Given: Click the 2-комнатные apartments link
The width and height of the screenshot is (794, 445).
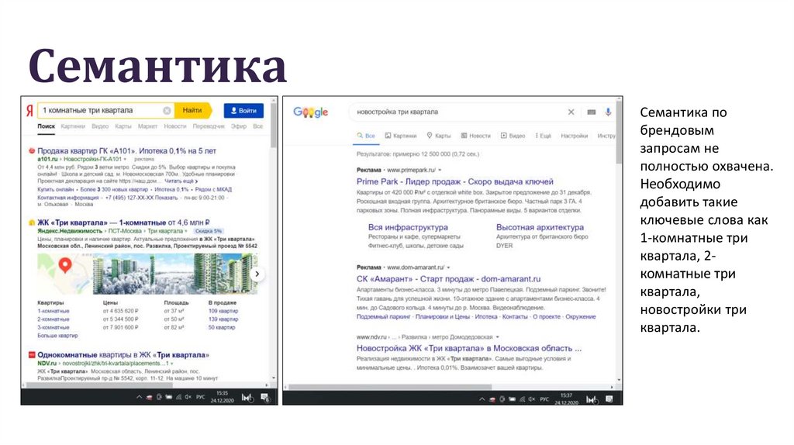Looking at the screenshot, I should tap(54, 319).
